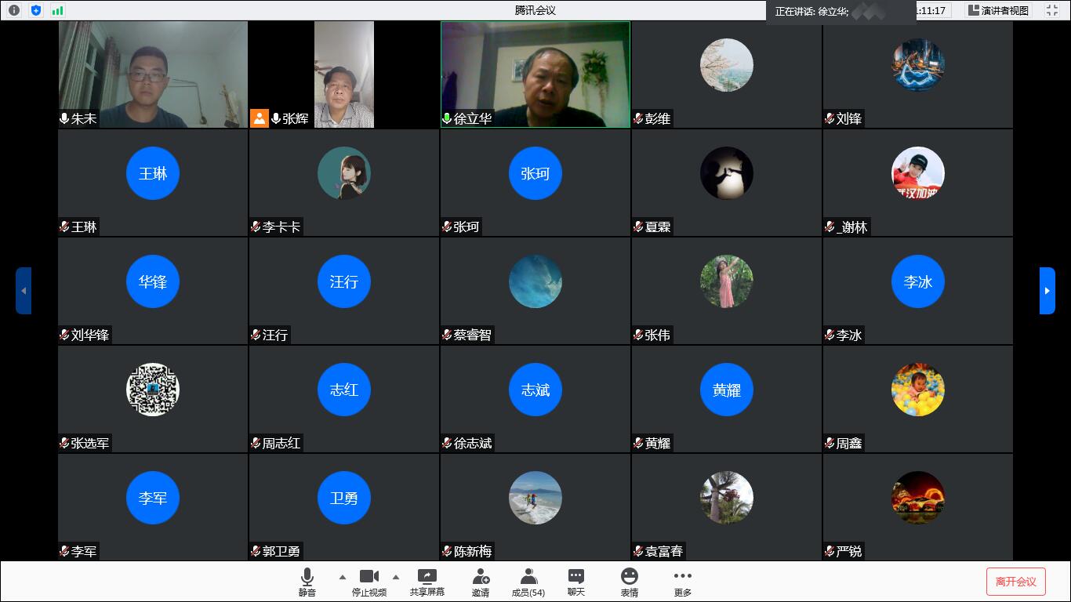Open the 表情 emoji reactions
Image resolution: width=1071 pixels, height=602 pixels.
[630, 582]
